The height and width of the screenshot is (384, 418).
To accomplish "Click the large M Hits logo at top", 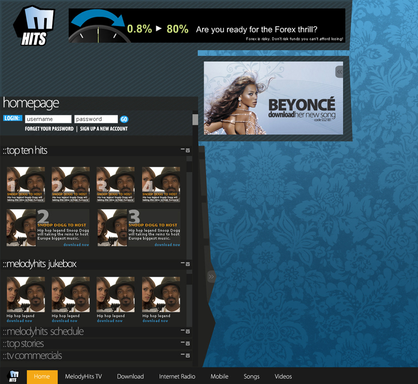I will 34,26.
